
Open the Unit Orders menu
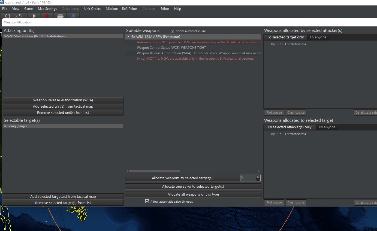[92, 8]
